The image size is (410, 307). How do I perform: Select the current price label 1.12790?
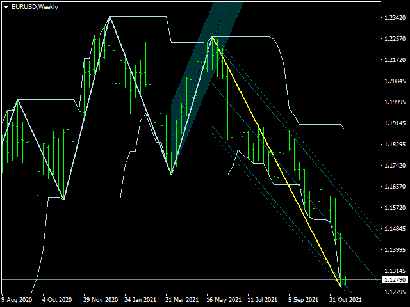395,280
